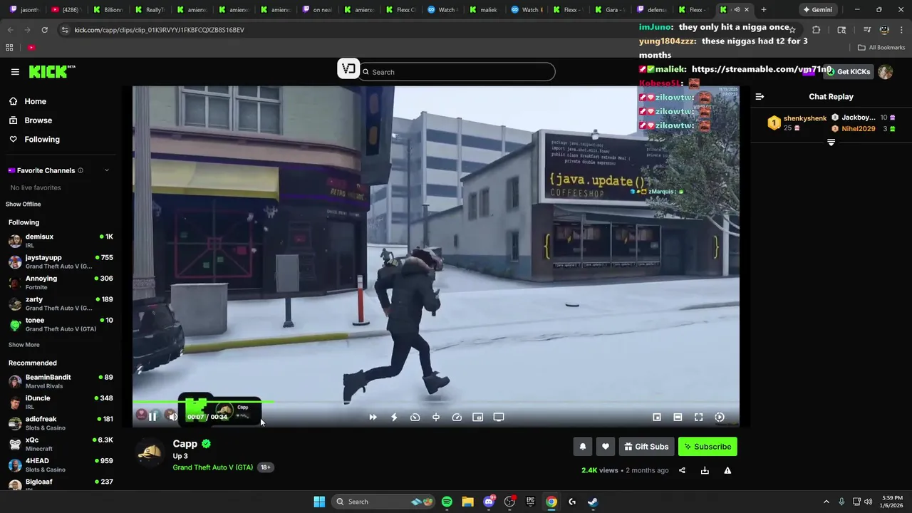Click the green Subscribe button
The width and height of the screenshot is (912, 513).
[x=708, y=447]
